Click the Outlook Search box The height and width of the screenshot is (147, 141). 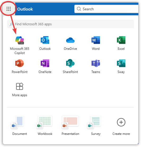coord(106,9)
